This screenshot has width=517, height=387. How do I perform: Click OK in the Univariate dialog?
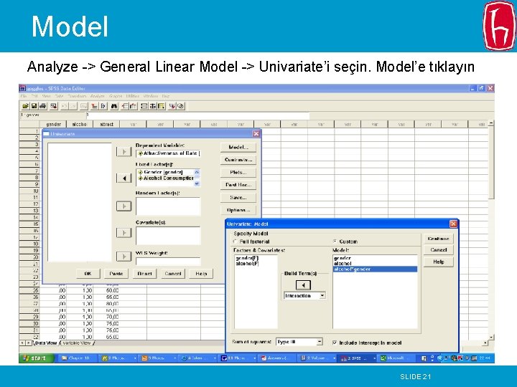[x=88, y=274]
